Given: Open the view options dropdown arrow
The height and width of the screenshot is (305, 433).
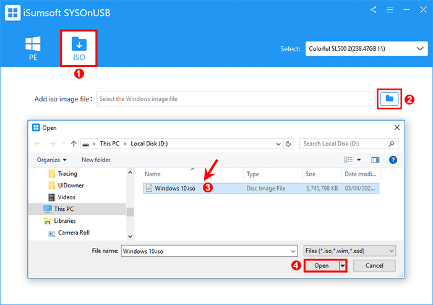Looking at the screenshot, I should pos(359,160).
